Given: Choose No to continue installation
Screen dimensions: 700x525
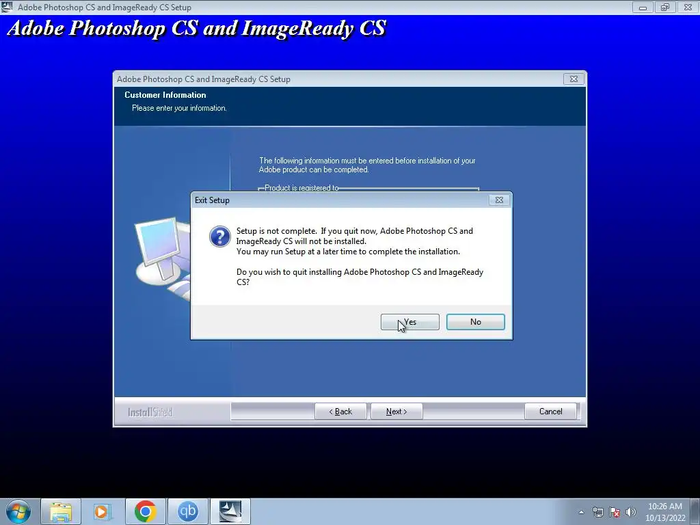Looking at the screenshot, I should pos(476,322).
